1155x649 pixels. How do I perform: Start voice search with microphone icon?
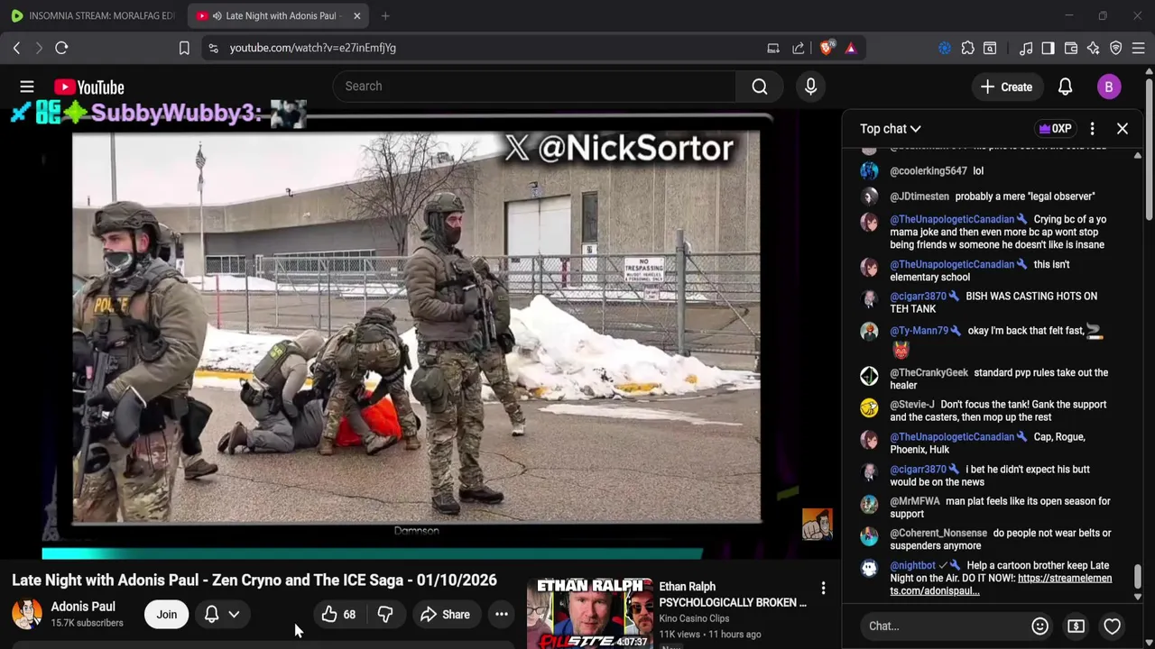[810, 87]
